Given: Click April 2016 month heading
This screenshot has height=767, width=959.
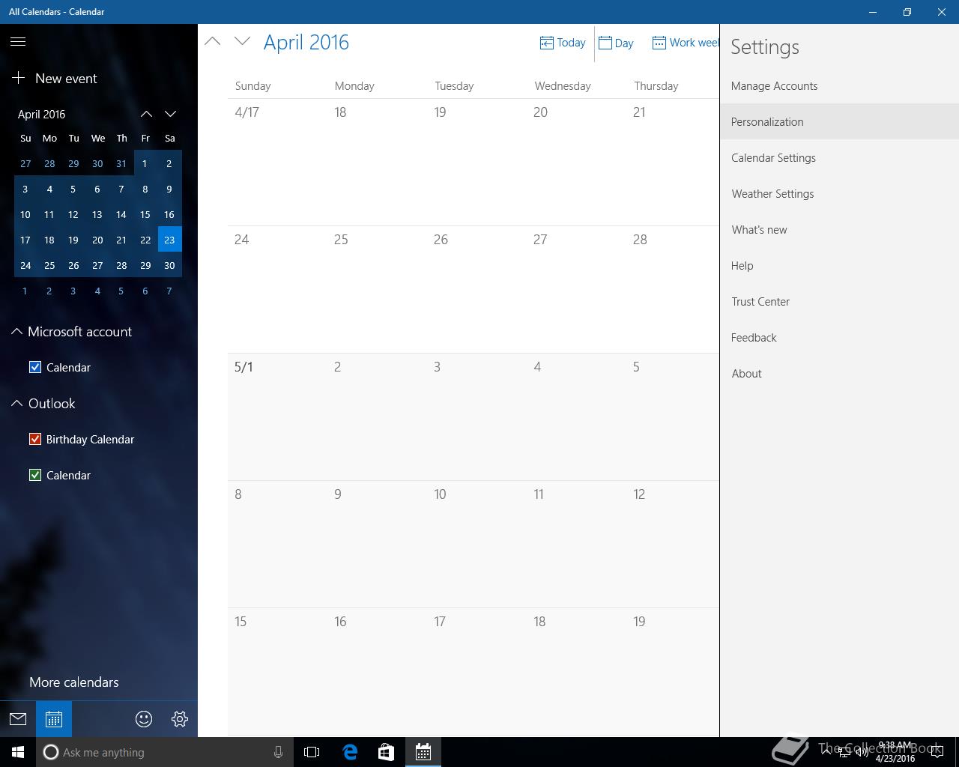Looking at the screenshot, I should (306, 42).
